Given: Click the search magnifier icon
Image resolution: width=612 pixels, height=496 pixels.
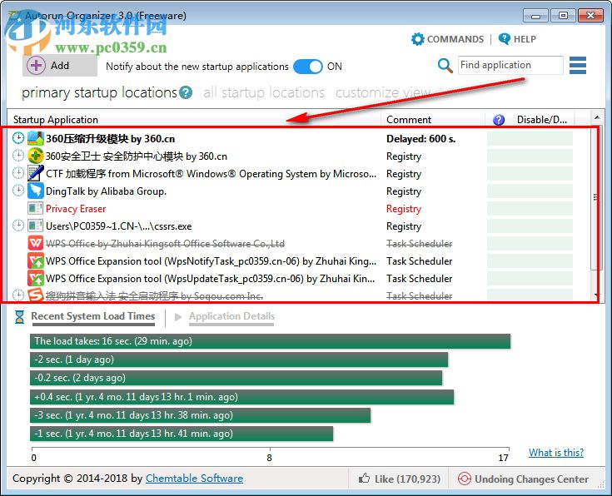Looking at the screenshot, I should (445, 66).
